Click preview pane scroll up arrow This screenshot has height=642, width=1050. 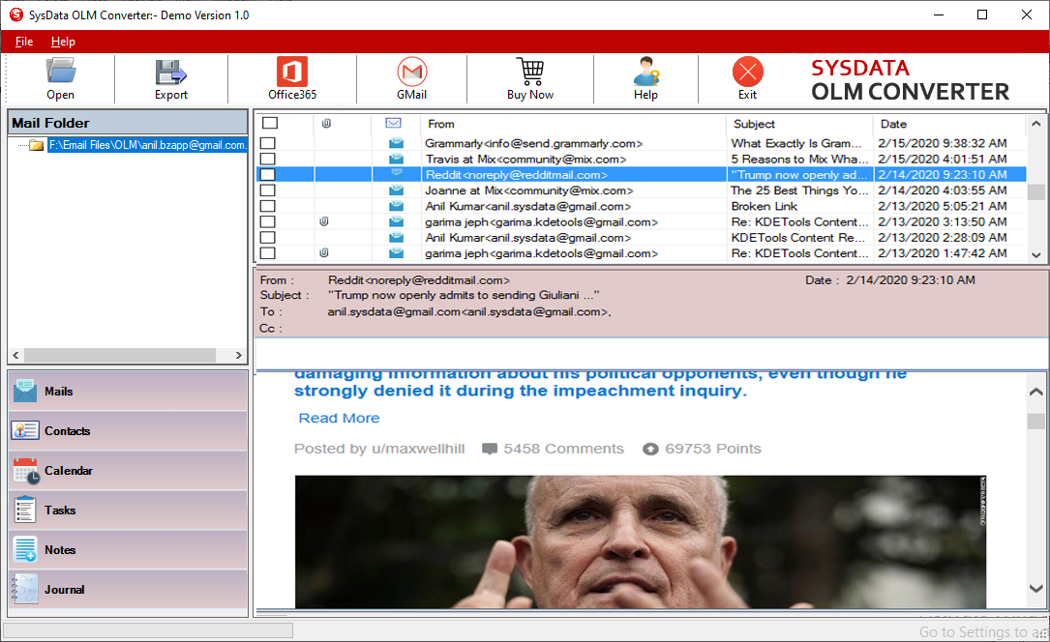coord(1035,392)
